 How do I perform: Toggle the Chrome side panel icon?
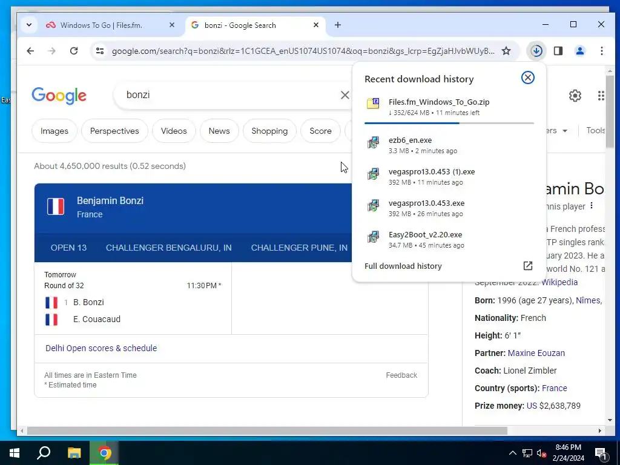tap(558, 51)
